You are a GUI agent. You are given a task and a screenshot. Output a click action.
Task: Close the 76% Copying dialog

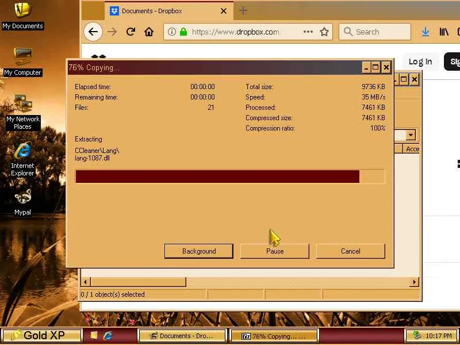[x=386, y=67]
